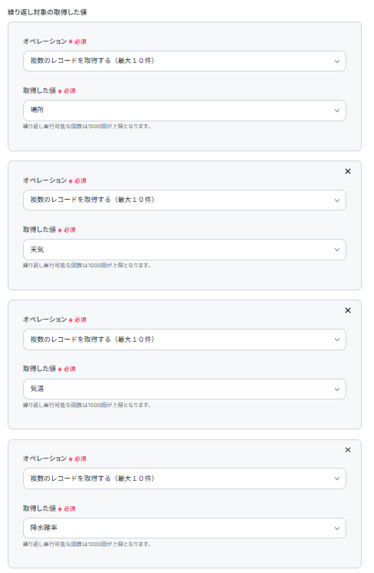Open the オペレーション dropdown above 降水確率
Screen dimensions: 374x573
[184, 479]
